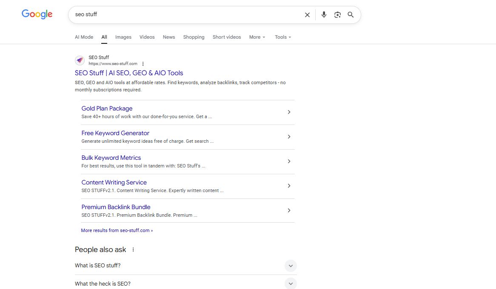This screenshot has width=496, height=289.
Task: Open the Free Keyword Generator page
Action: 115,133
